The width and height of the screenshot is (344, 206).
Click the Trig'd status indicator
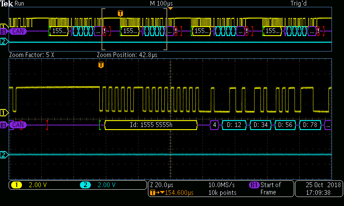[298, 3]
